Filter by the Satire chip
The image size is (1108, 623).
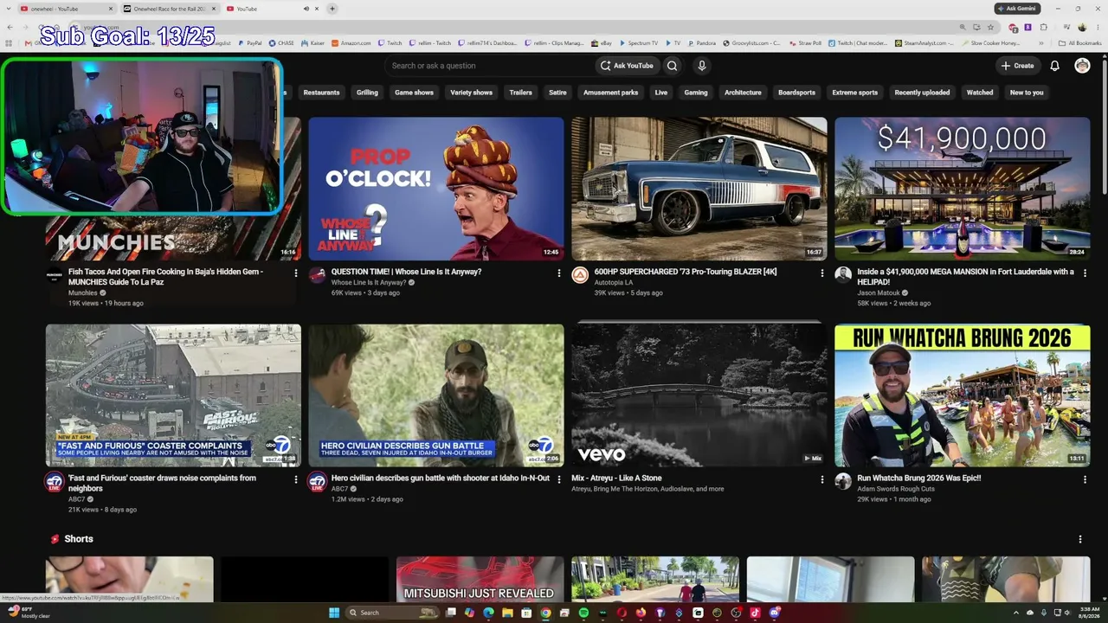557,93
